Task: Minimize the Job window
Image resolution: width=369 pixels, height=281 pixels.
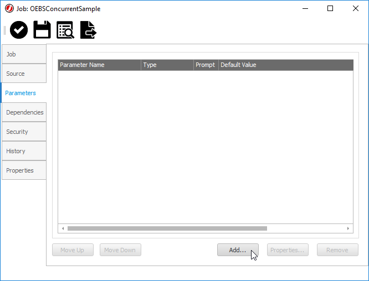Action: (x=305, y=8)
